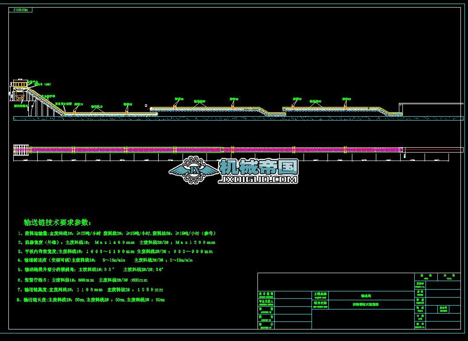The height and width of the screenshot is (341, 468).
Task: Click the 日期 label in title block
Action: [x=420, y=317]
